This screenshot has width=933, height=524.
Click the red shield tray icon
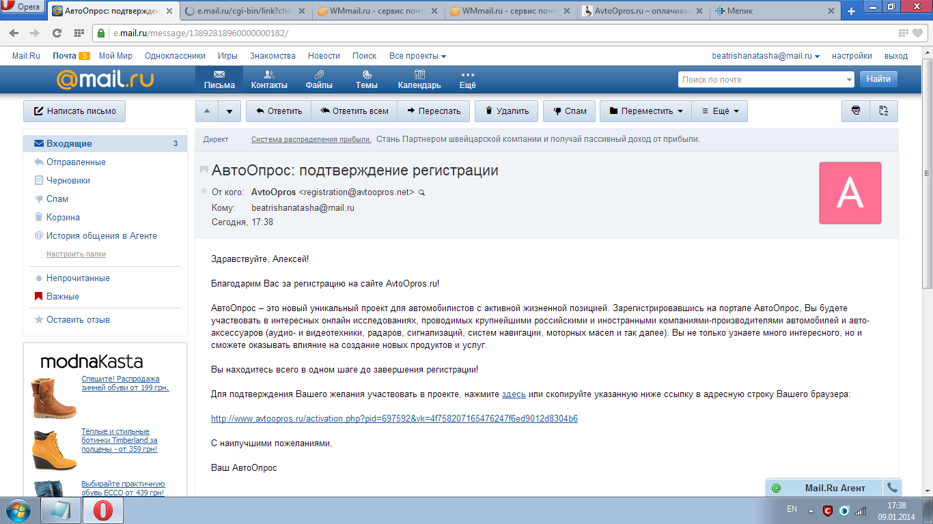[x=828, y=510]
